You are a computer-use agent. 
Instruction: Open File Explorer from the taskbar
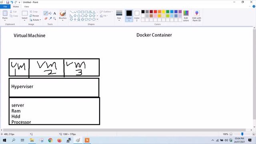pyautogui.click(x=32, y=140)
